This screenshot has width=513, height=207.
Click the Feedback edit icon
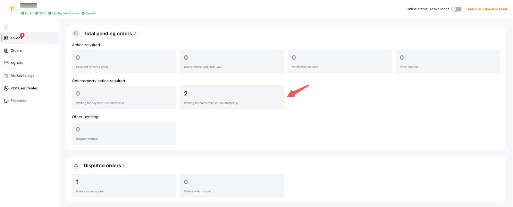[x=6, y=101]
